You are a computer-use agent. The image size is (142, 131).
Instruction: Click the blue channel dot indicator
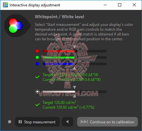pyautogui.click(x=37, y=64)
